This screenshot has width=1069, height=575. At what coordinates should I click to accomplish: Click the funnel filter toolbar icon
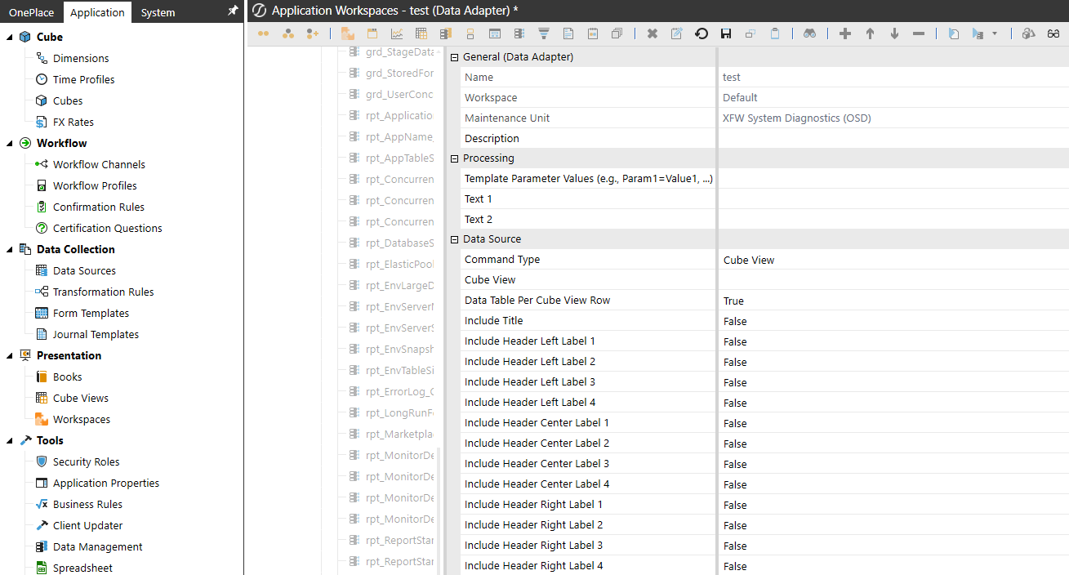(543, 33)
